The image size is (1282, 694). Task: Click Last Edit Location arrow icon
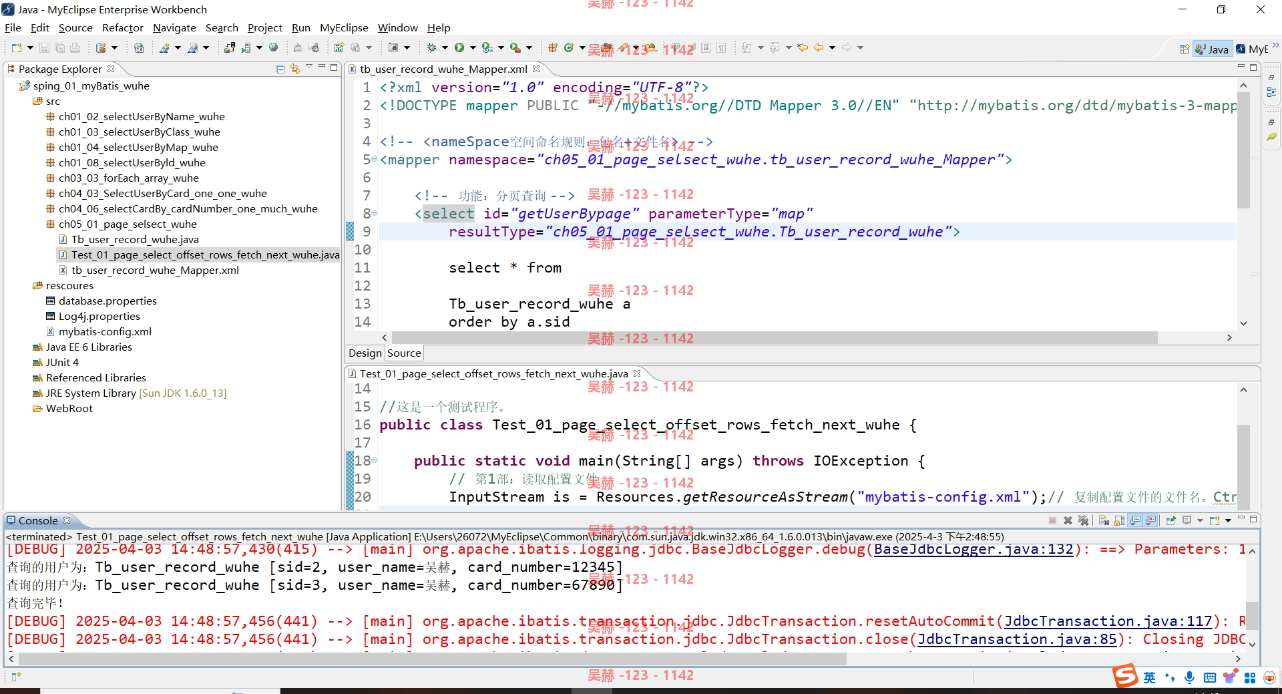(803, 47)
